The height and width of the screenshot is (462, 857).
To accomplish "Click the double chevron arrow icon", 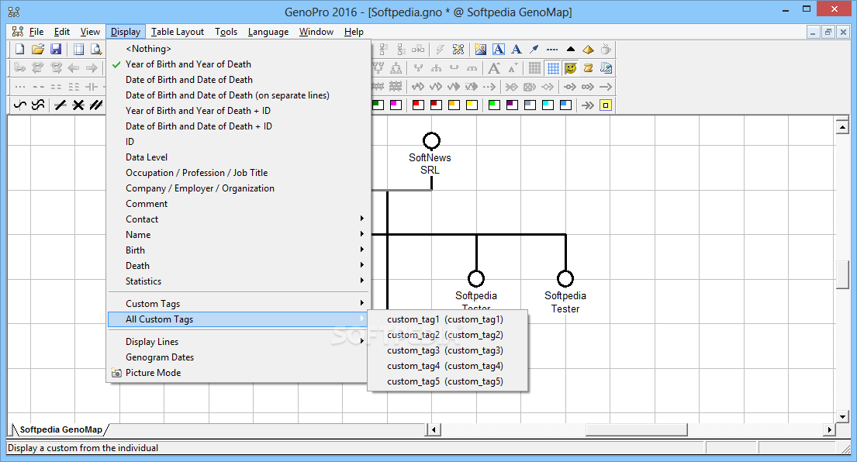I will (588, 105).
